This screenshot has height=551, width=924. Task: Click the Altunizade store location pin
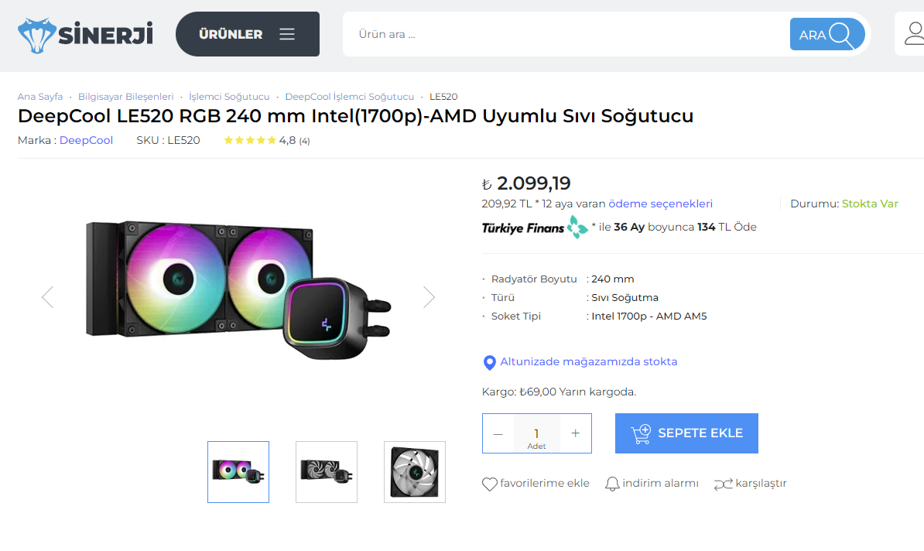[x=489, y=362]
